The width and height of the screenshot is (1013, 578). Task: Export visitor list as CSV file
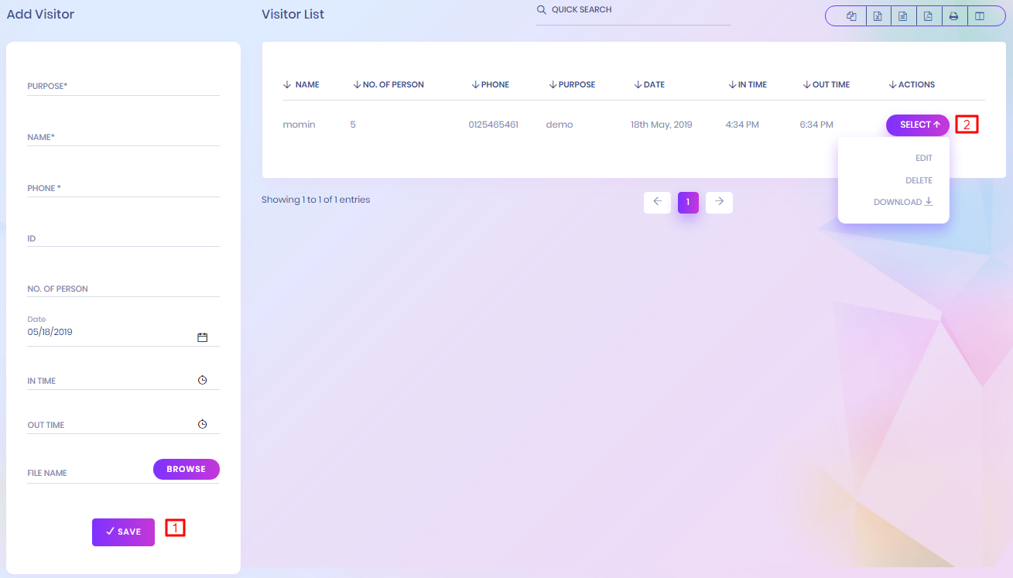[x=903, y=16]
